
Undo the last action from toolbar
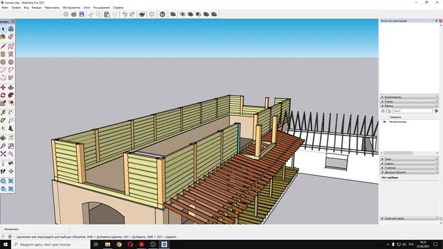click(125, 14)
